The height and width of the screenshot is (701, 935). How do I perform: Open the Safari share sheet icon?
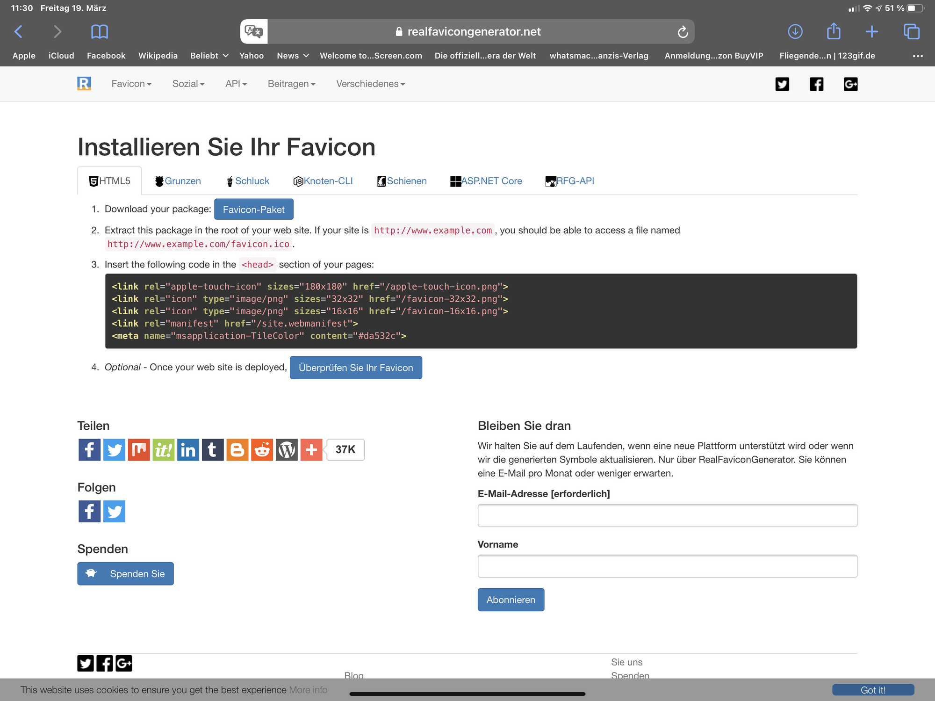click(x=834, y=31)
